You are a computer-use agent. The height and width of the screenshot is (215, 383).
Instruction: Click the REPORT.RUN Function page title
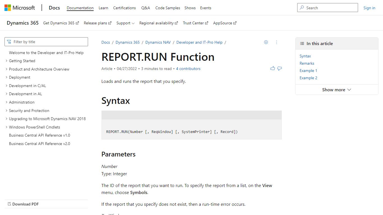pos(158,57)
